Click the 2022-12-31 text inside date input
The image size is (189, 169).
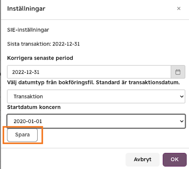[x=26, y=72]
